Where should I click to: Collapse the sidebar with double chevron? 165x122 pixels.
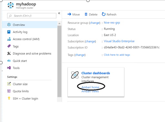click(x=59, y=13)
